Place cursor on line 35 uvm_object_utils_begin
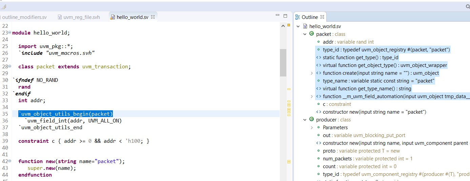 pos(65,114)
